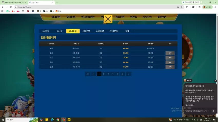Show hidden system tray icons
The width and height of the screenshot is (218, 122).
pos(192,120)
